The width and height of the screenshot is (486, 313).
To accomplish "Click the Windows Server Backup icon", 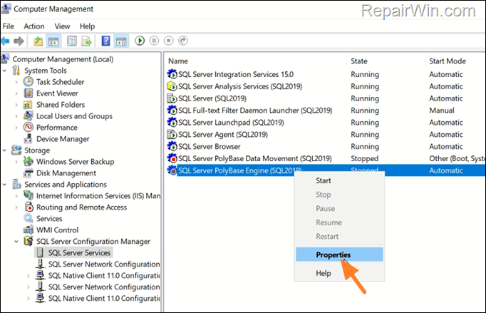I will tap(29, 162).
